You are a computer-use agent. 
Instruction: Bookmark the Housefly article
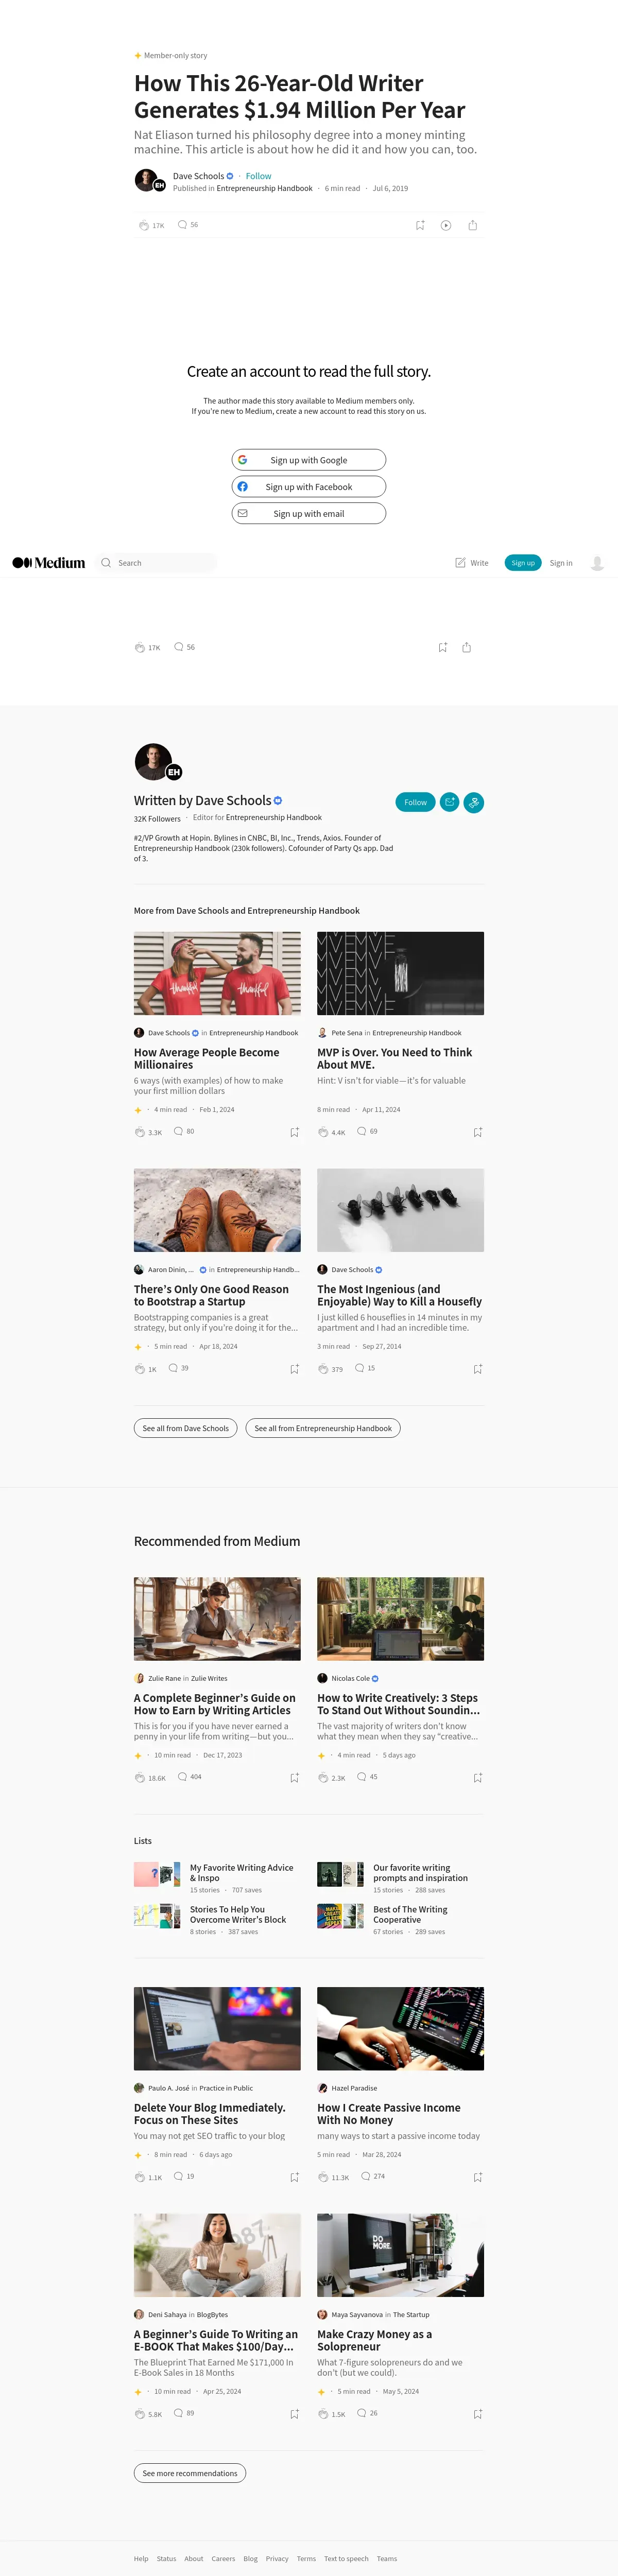click(478, 1369)
